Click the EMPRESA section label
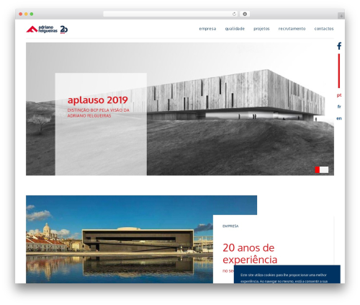Image resolution: width=360 pixels, height=305 pixels. pyautogui.click(x=230, y=226)
